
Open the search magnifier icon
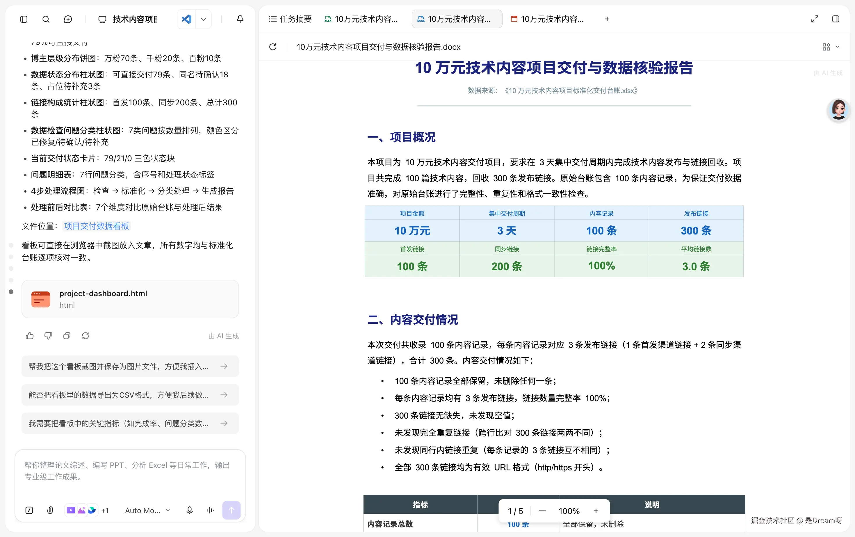46,19
